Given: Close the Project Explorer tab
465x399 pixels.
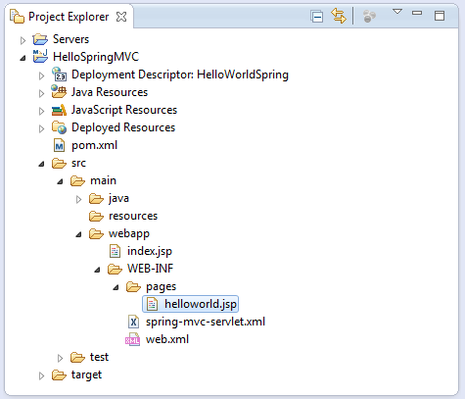Looking at the screenshot, I should [121, 17].
